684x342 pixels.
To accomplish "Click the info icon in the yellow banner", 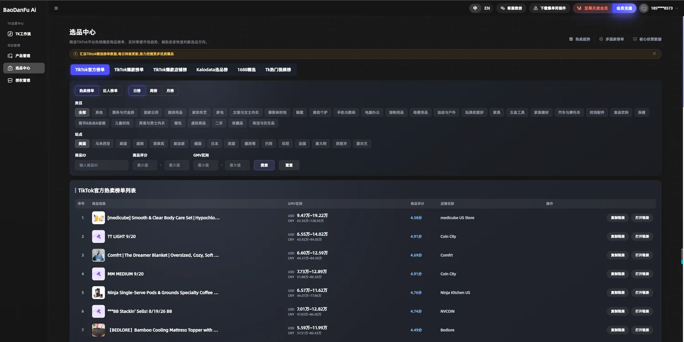I will (x=76, y=54).
